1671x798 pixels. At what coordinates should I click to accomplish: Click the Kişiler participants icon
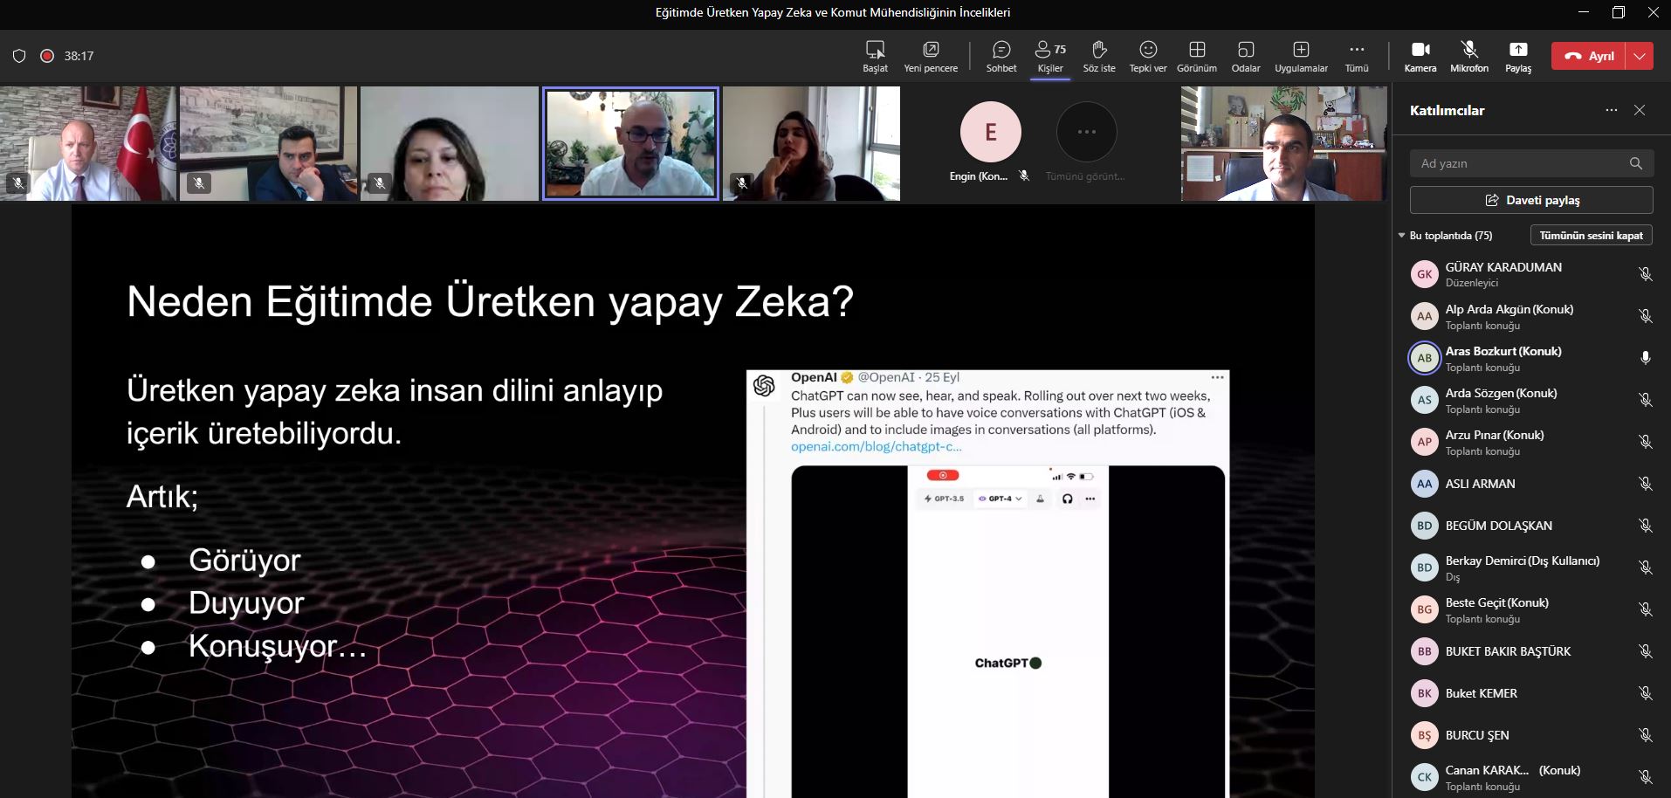coord(1050,56)
